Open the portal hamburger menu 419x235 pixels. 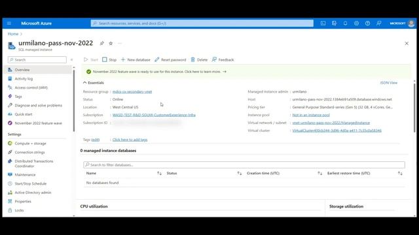[x=9, y=23]
